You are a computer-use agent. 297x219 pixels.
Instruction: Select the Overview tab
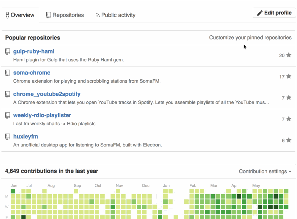(x=20, y=15)
